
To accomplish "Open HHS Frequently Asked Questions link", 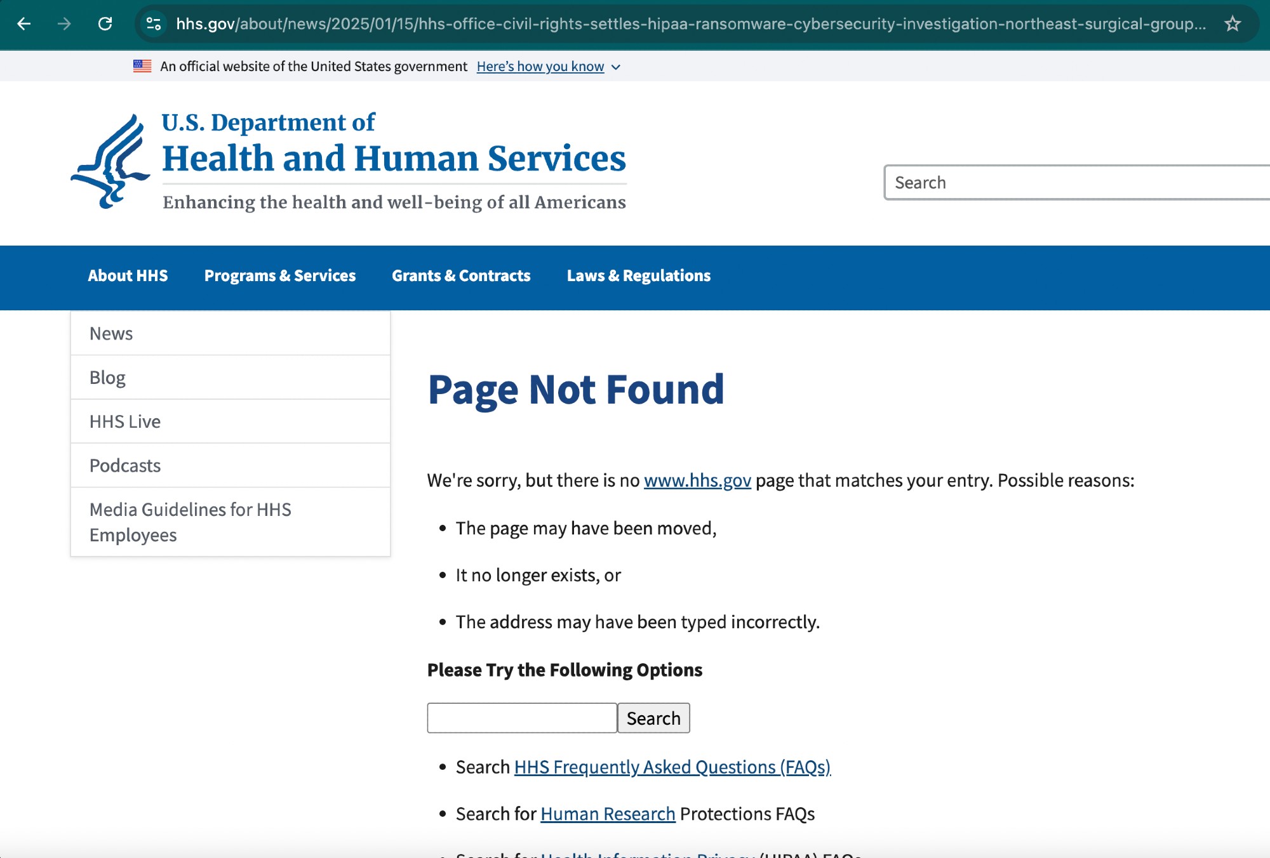I will pyautogui.click(x=672, y=767).
